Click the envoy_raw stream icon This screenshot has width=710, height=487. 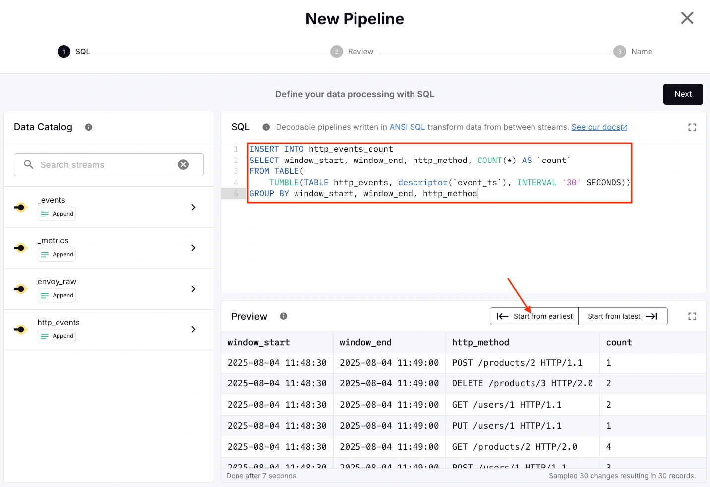point(20,289)
